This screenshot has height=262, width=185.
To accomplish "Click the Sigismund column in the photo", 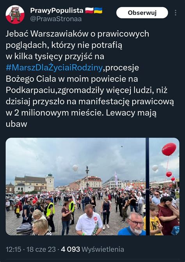I will [x=87, y=177].
